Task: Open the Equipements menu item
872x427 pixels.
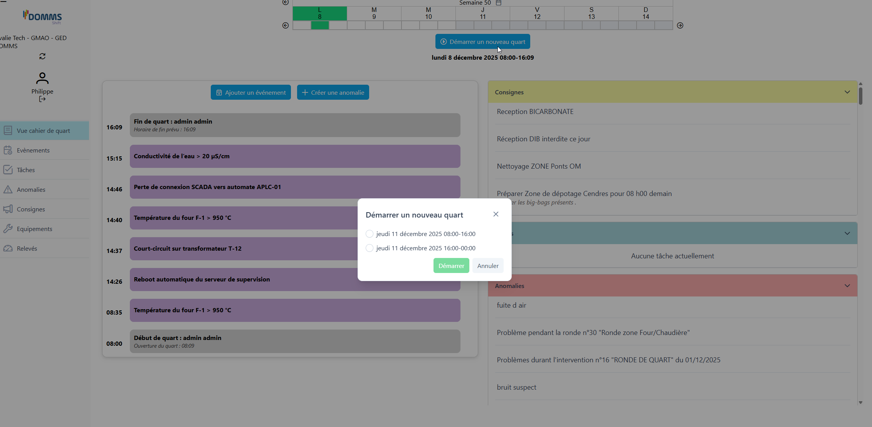Action: (x=34, y=229)
